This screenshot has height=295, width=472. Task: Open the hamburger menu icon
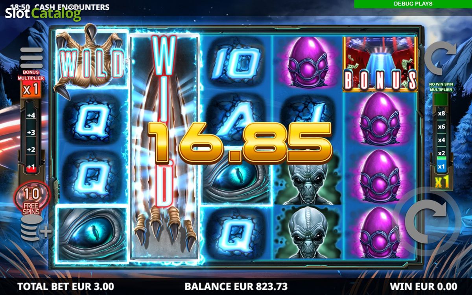[31, 58]
